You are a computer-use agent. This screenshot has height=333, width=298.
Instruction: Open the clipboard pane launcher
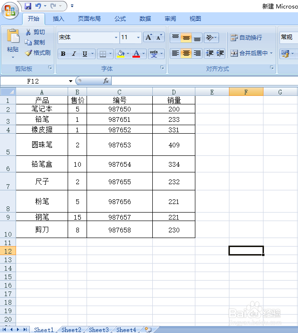coord(50,68)
